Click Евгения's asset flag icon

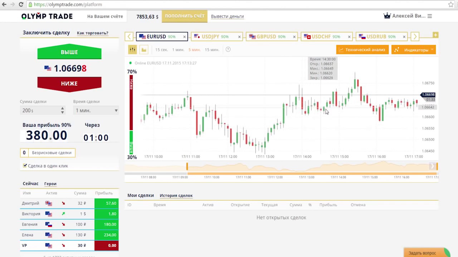49,225
